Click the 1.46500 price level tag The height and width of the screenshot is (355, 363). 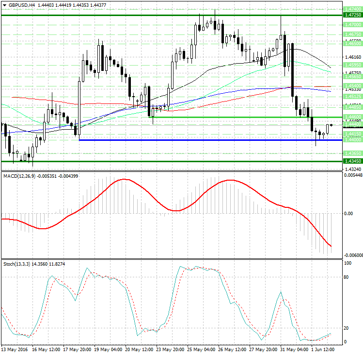tap(351, 43)
